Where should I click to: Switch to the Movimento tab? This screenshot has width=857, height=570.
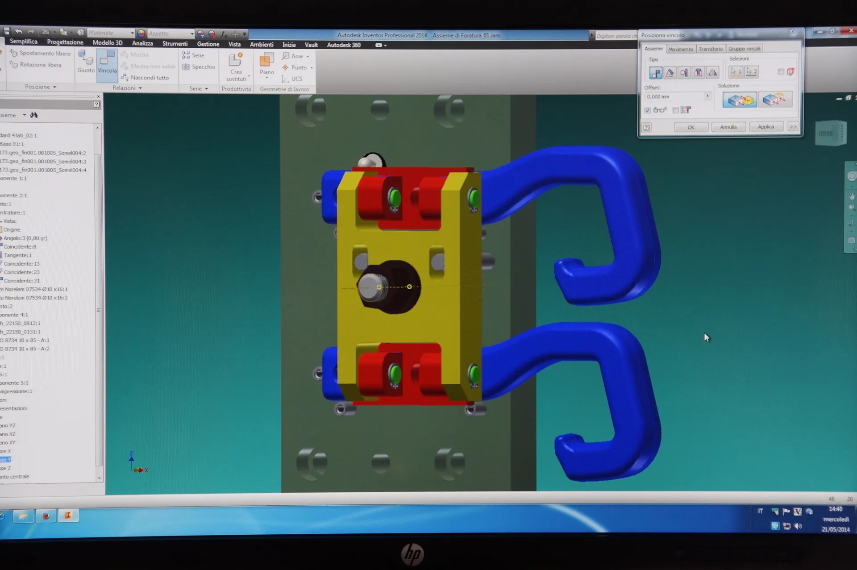681,49
